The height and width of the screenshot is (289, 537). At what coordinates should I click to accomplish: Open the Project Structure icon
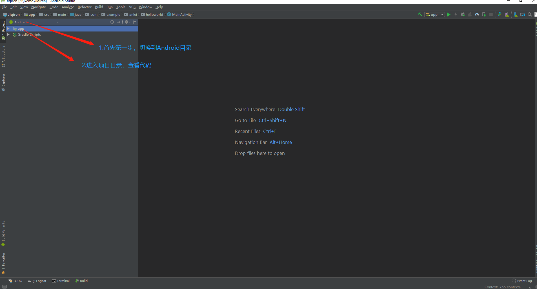tap(522, 14)
